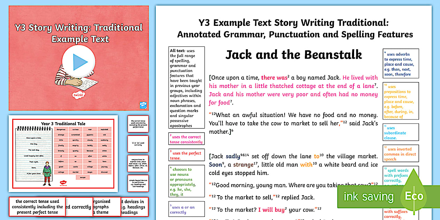440x220 pixels.
Task: Click the spiral notebook graphic on the word mat
Action: pos(34,153)
